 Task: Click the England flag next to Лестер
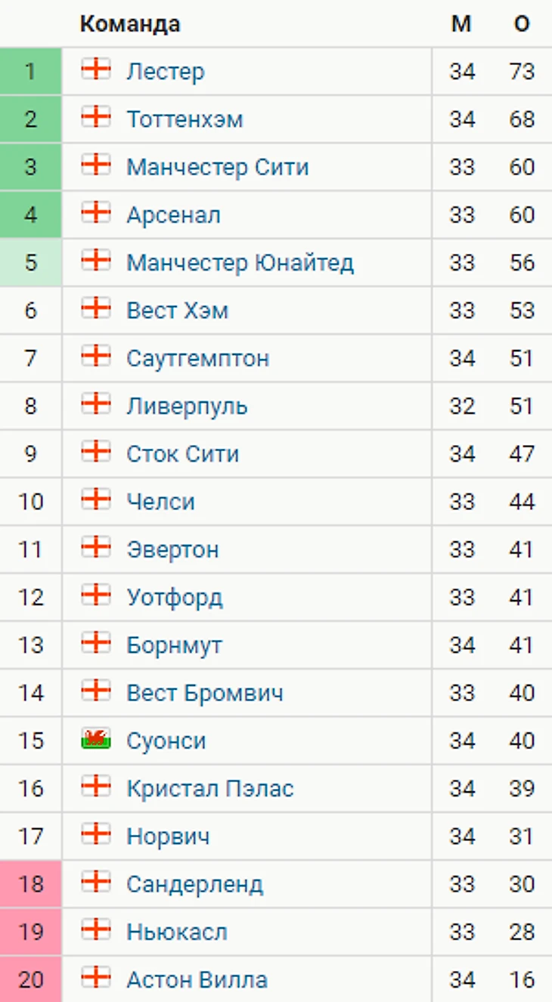[x=96, y=70]
